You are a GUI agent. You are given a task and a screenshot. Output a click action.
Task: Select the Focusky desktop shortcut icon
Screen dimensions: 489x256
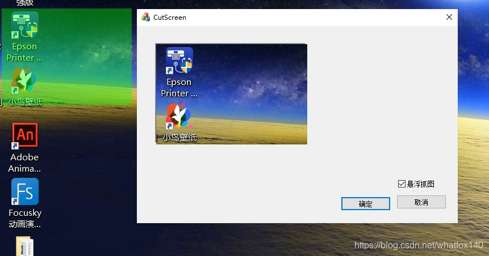point(24,191)
